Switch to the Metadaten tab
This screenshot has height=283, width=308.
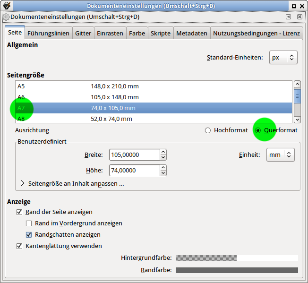point(192,33)
